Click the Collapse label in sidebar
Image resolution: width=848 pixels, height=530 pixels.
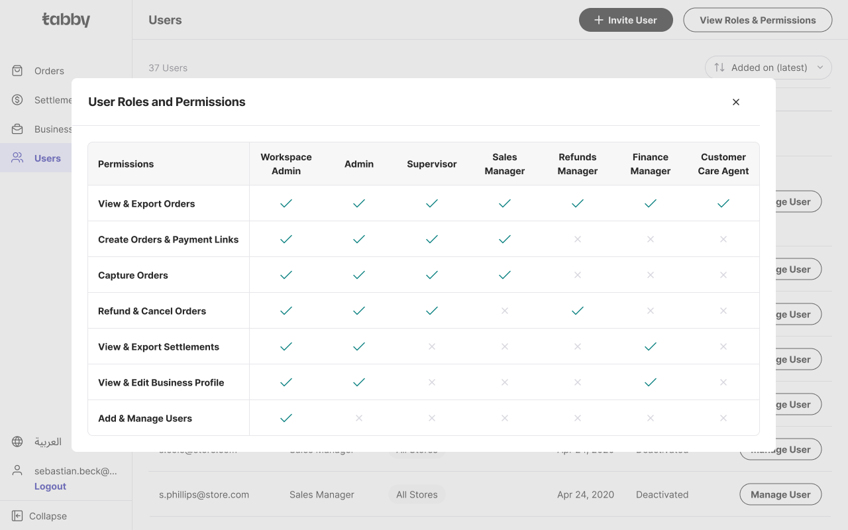[x=48, y=516]
